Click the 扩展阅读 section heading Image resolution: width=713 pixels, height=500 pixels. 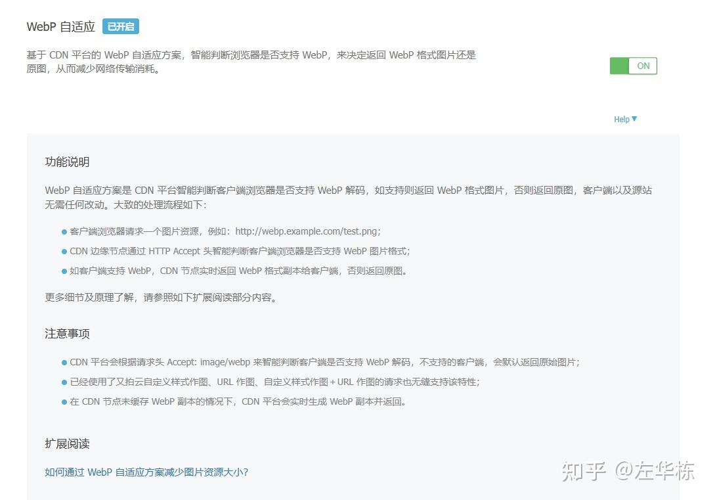pos(66,443)
